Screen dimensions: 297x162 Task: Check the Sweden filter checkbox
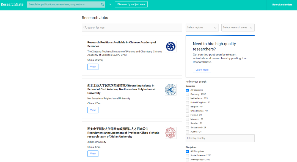187,124
